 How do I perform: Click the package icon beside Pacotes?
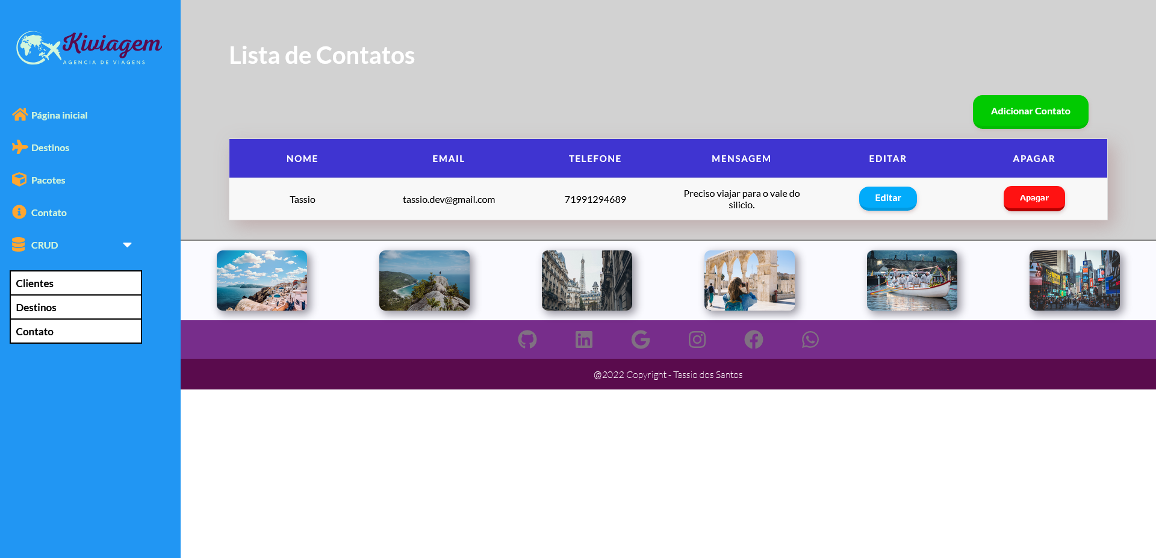[x=20, y=179]
